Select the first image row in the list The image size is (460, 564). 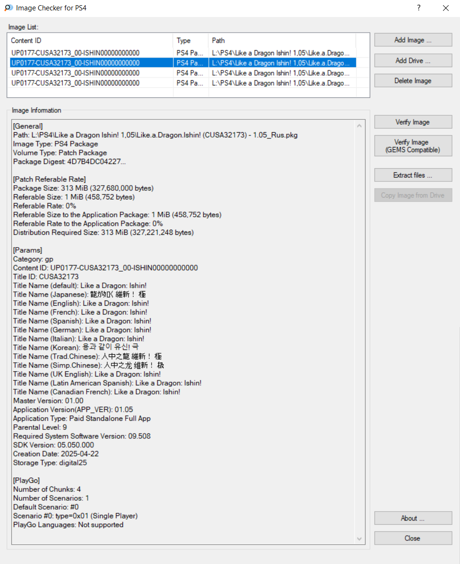point(183,53)
